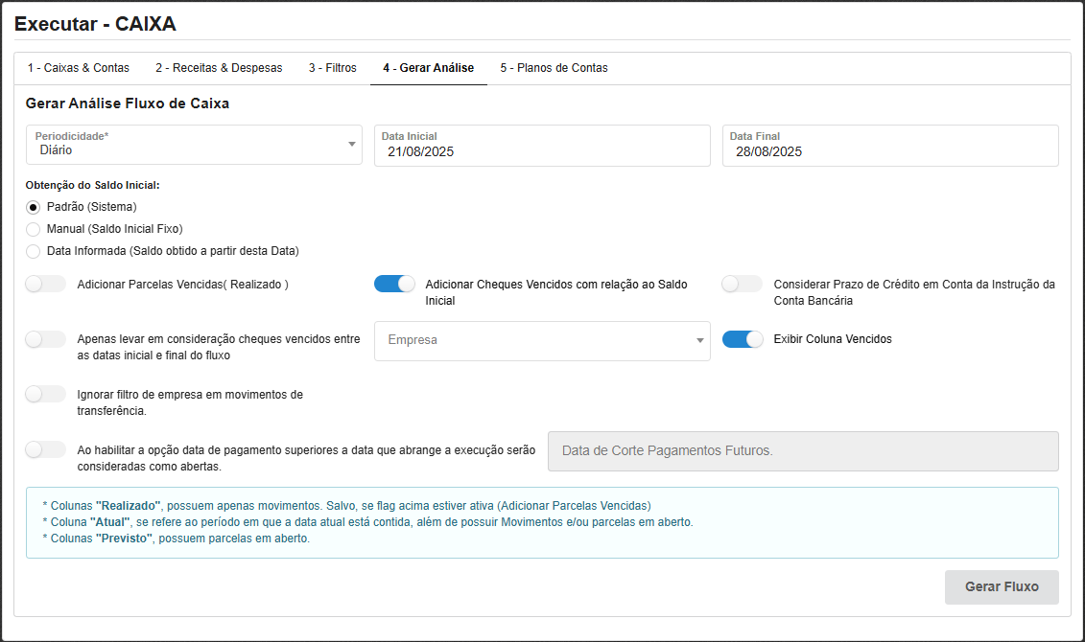Enable the data de pagamento superiores toggle
This screenshot has width=1085, height=642.
click(46, 449)
